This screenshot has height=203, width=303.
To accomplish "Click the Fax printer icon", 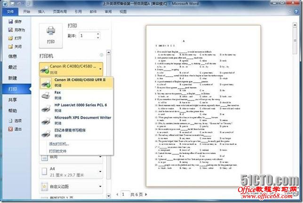I will pyautogui.click(x=46, y=95).
